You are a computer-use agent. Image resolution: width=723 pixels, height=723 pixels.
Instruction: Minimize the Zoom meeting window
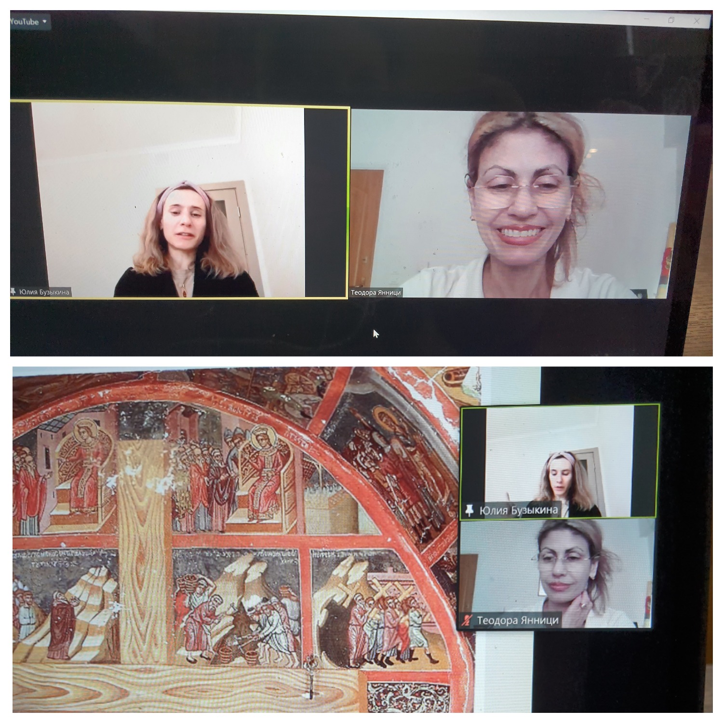click(646, 19)
